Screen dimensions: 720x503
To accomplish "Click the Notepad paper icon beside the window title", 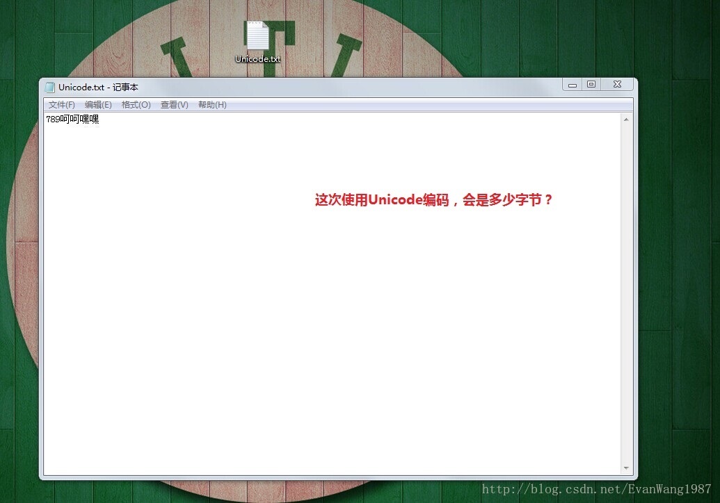I will pyautogui.click(x=49, y=87).
